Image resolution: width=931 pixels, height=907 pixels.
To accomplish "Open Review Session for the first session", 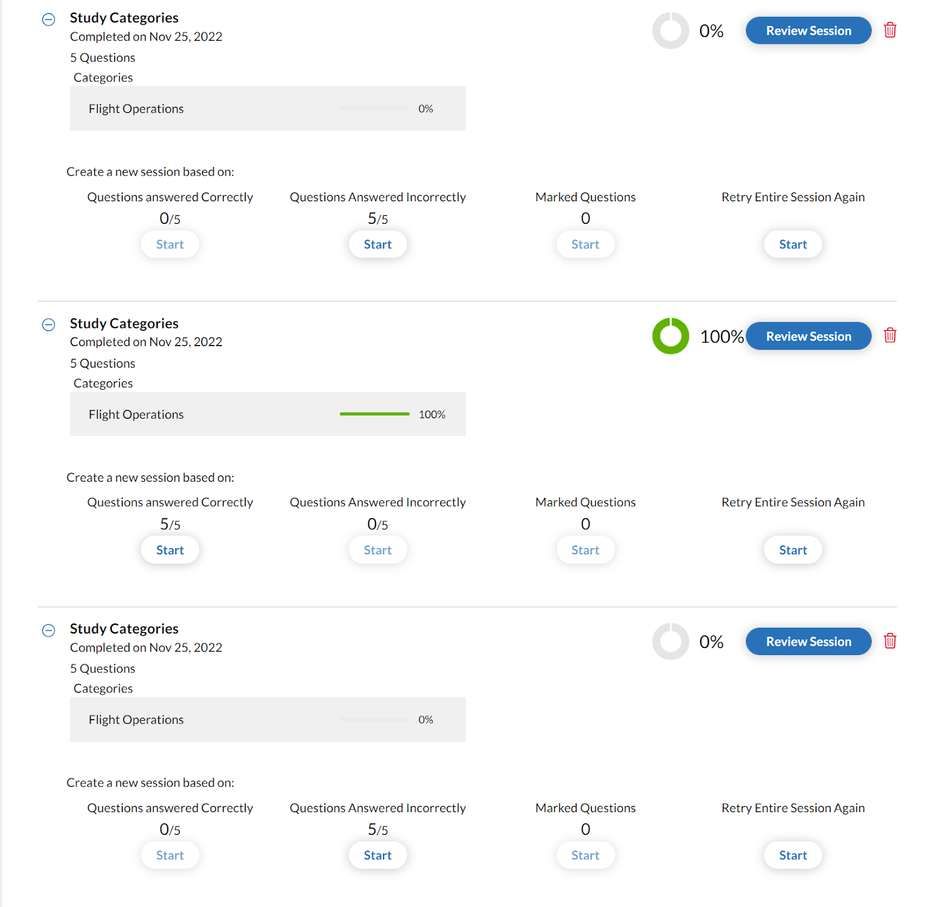I will tap(808, 30).
